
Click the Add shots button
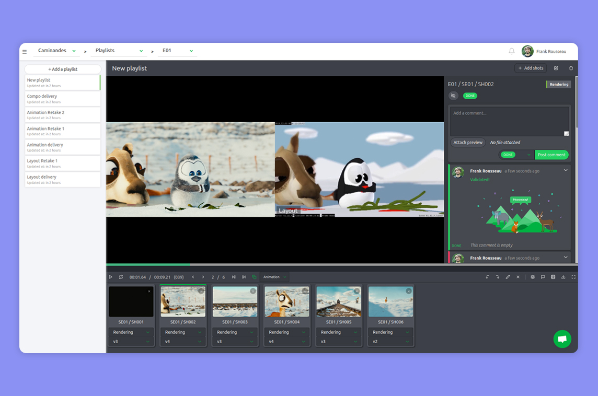(531, 68)
